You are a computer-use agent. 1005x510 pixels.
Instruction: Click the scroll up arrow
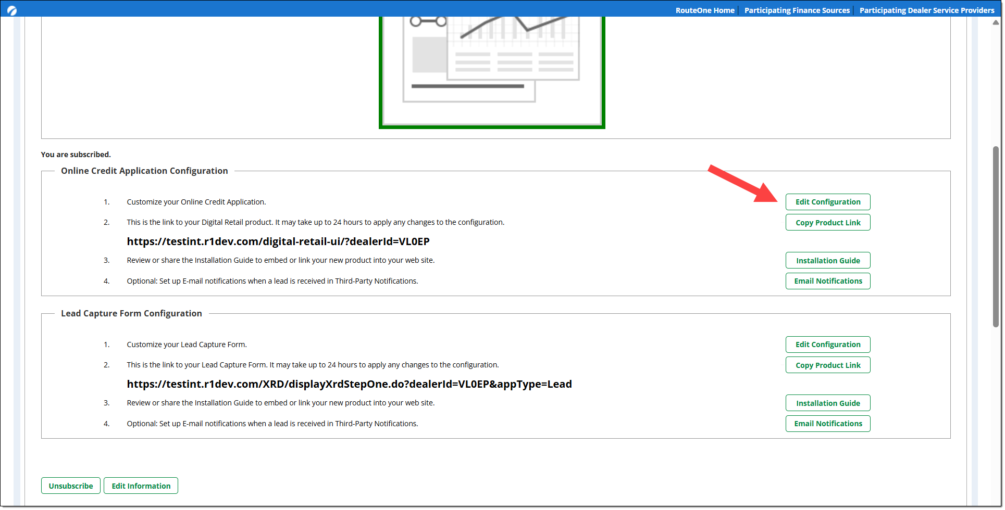click(x=996, y=22)
